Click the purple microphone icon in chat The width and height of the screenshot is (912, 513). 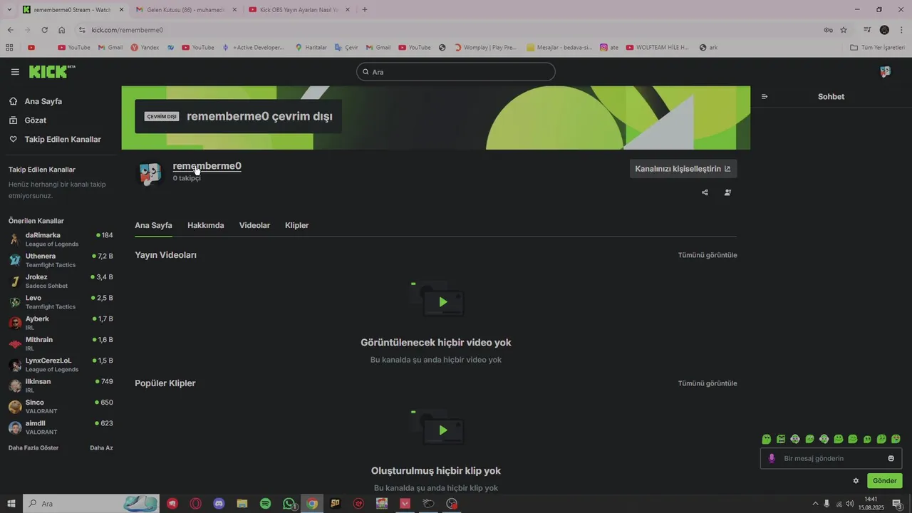click(x=772, y=458)
